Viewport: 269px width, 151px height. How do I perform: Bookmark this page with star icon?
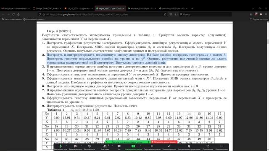165,15
